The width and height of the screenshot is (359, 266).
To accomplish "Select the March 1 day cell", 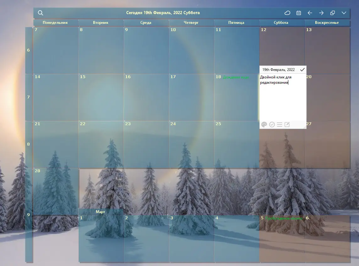I will pos(101,238).
